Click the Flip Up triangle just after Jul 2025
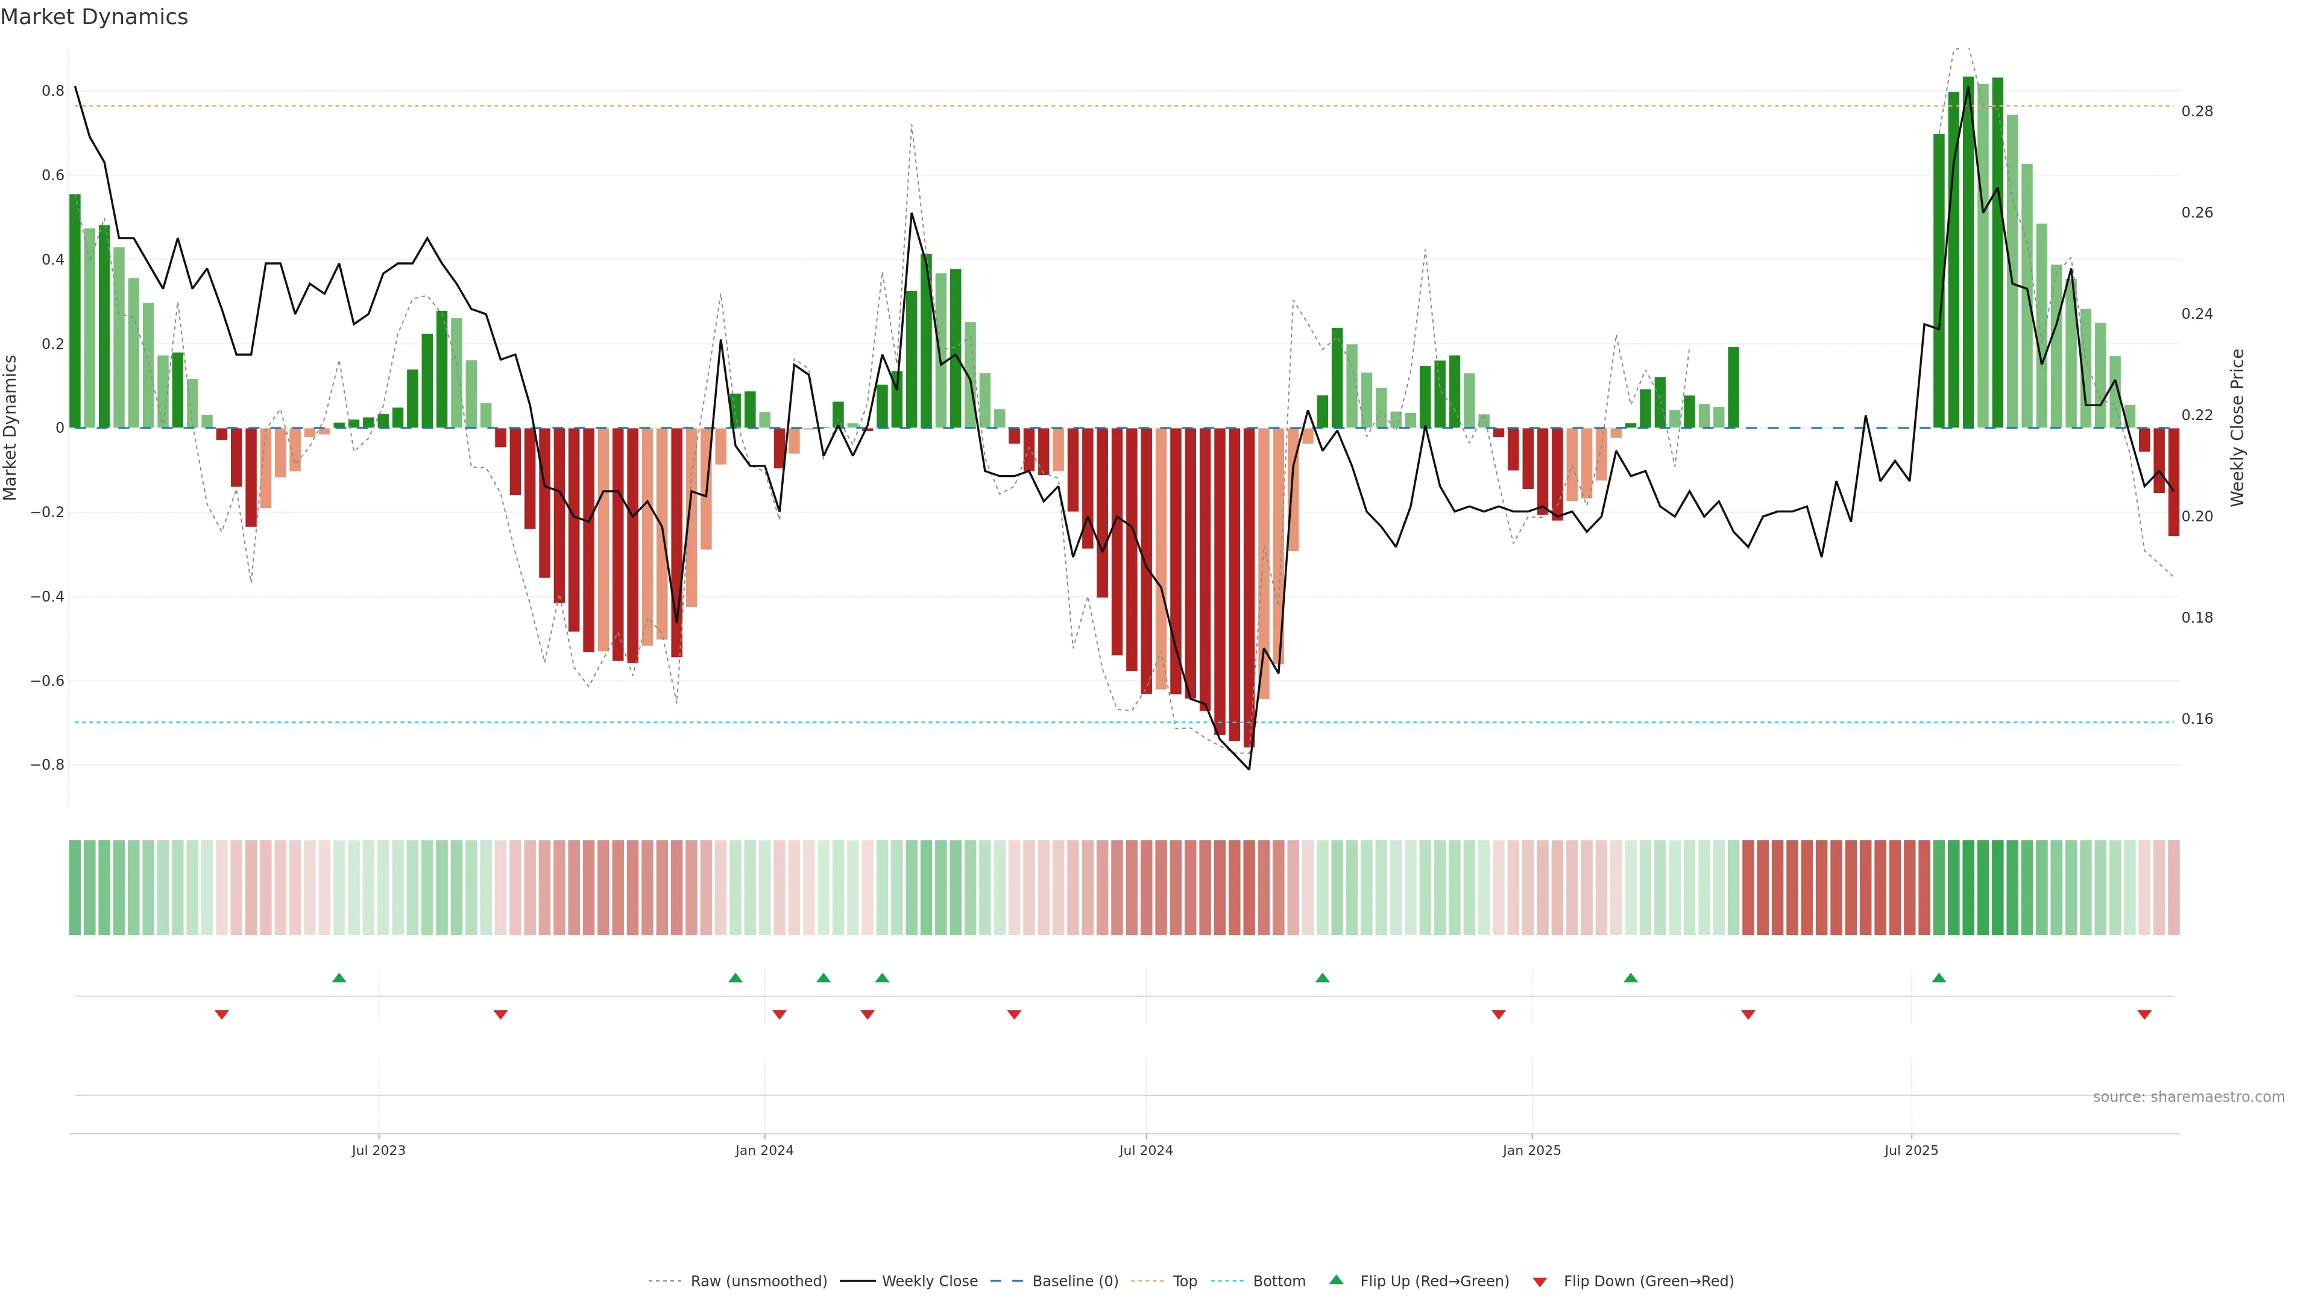2315x1302 pixels. point(1938,978)
